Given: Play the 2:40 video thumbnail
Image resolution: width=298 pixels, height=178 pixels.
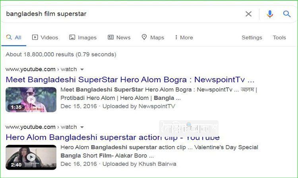Looking at the screenshot, I should pyautogui.click(x=31, y=157).
